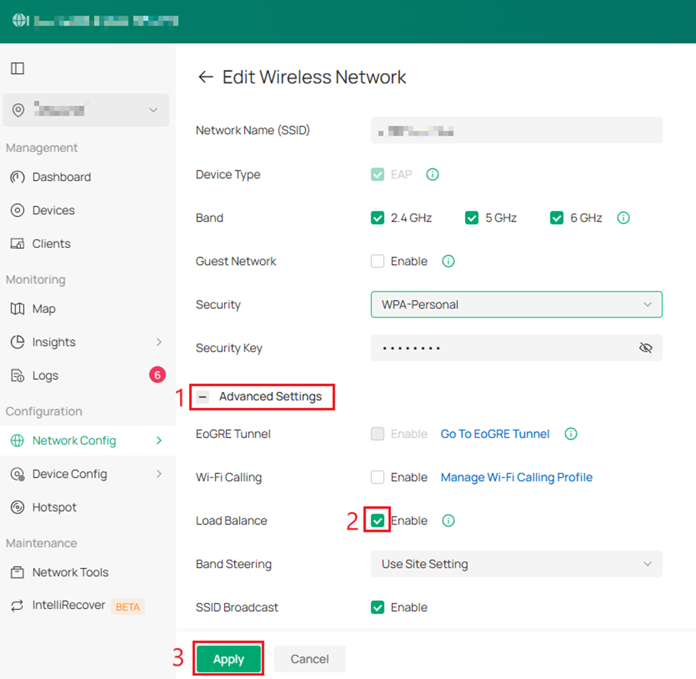This screenshot has height=679, width=696.
Task: Open Network Tools under Maintenance
Action: point(70,572)
